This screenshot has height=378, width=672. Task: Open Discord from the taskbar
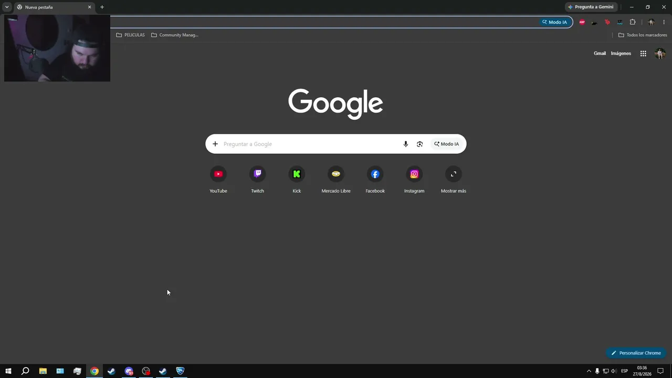point(129,371)
